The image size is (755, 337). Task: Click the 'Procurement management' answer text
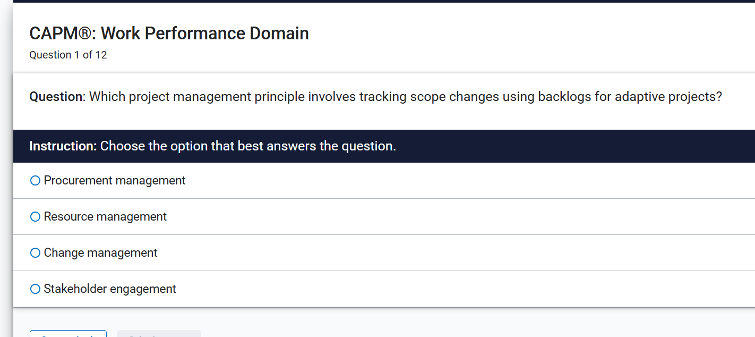[x=115, y=181]
